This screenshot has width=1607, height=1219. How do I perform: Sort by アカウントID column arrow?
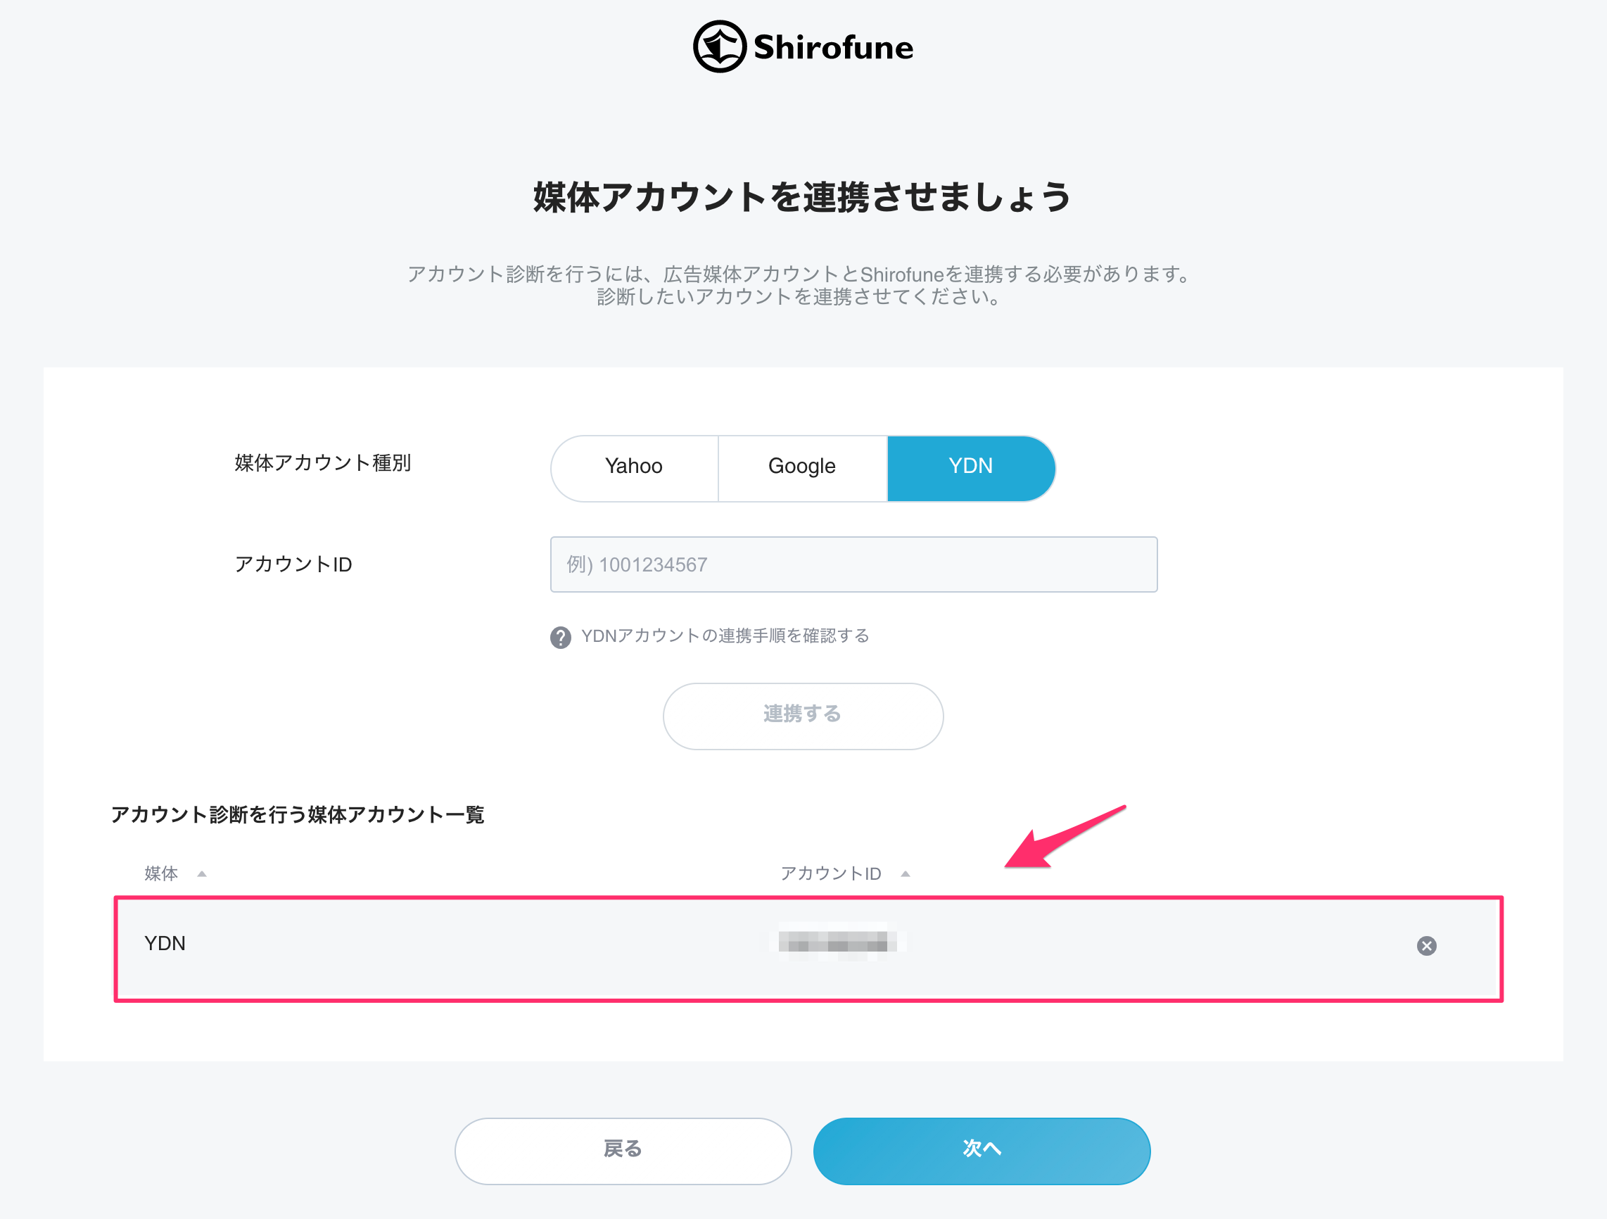click(x=906, y=873)
